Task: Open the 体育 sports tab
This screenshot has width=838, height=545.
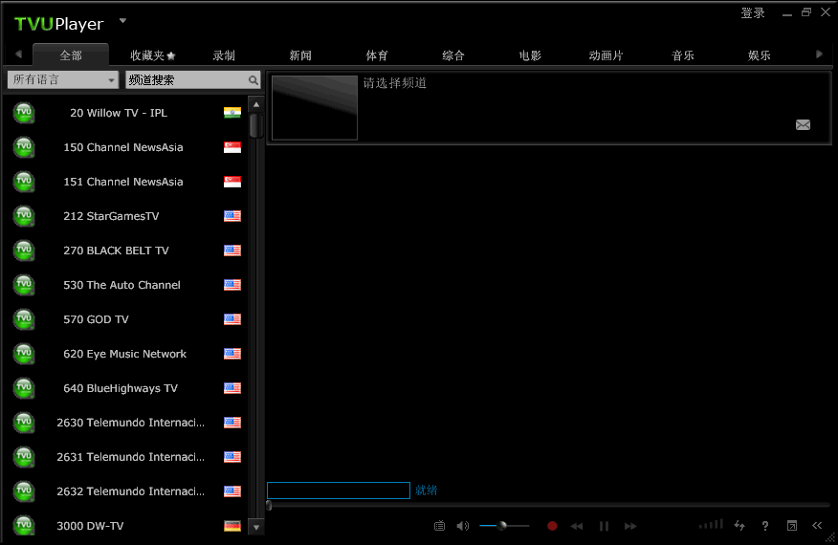Action: pyautogui.click(x=377, y=55)
